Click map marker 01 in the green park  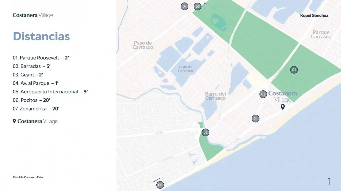[294, 70]
